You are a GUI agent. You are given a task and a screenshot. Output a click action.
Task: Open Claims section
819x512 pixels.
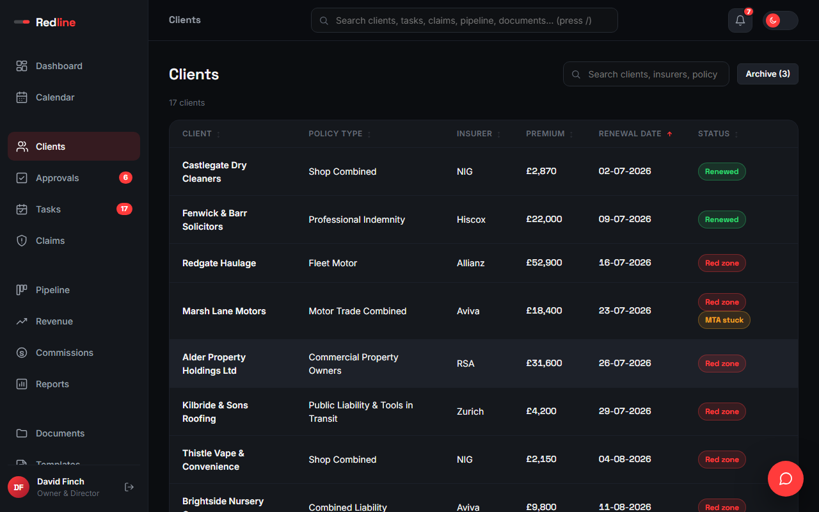[74, 241]
